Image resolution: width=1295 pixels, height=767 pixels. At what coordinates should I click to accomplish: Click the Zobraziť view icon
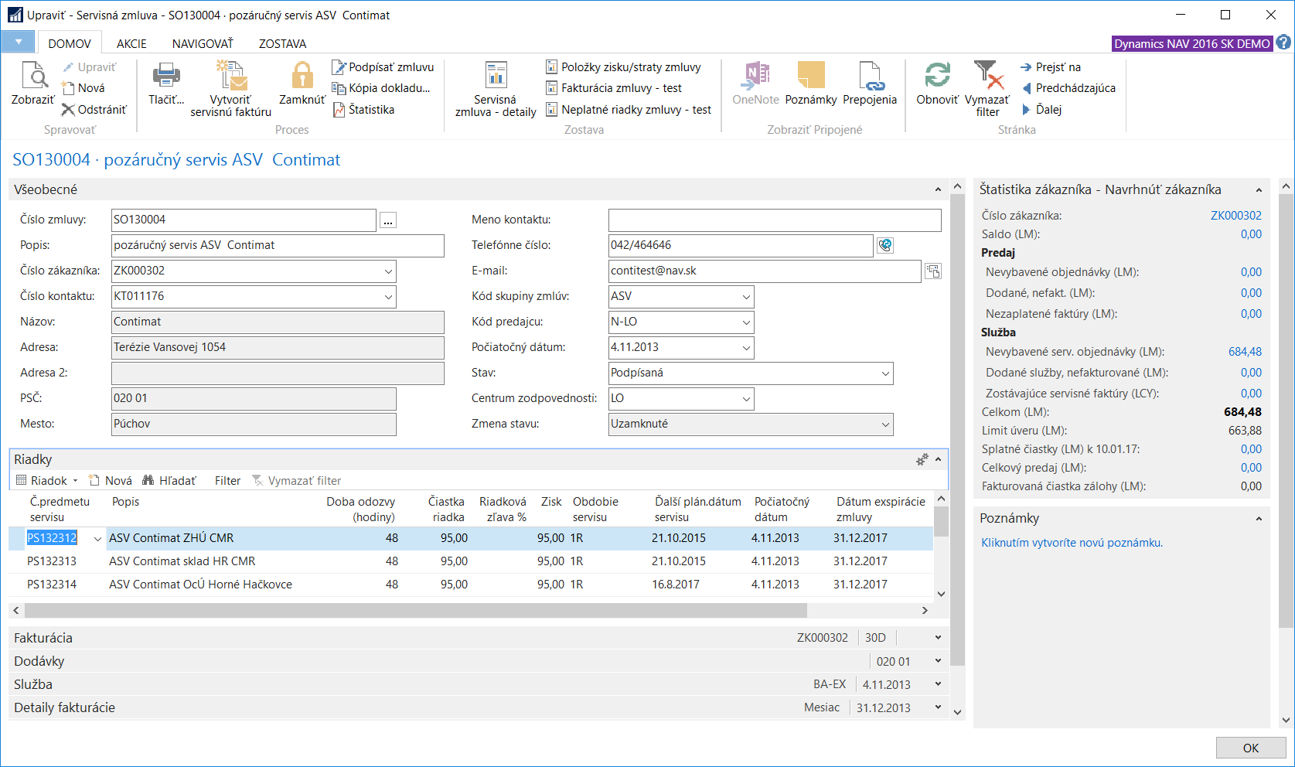[33, 75]
